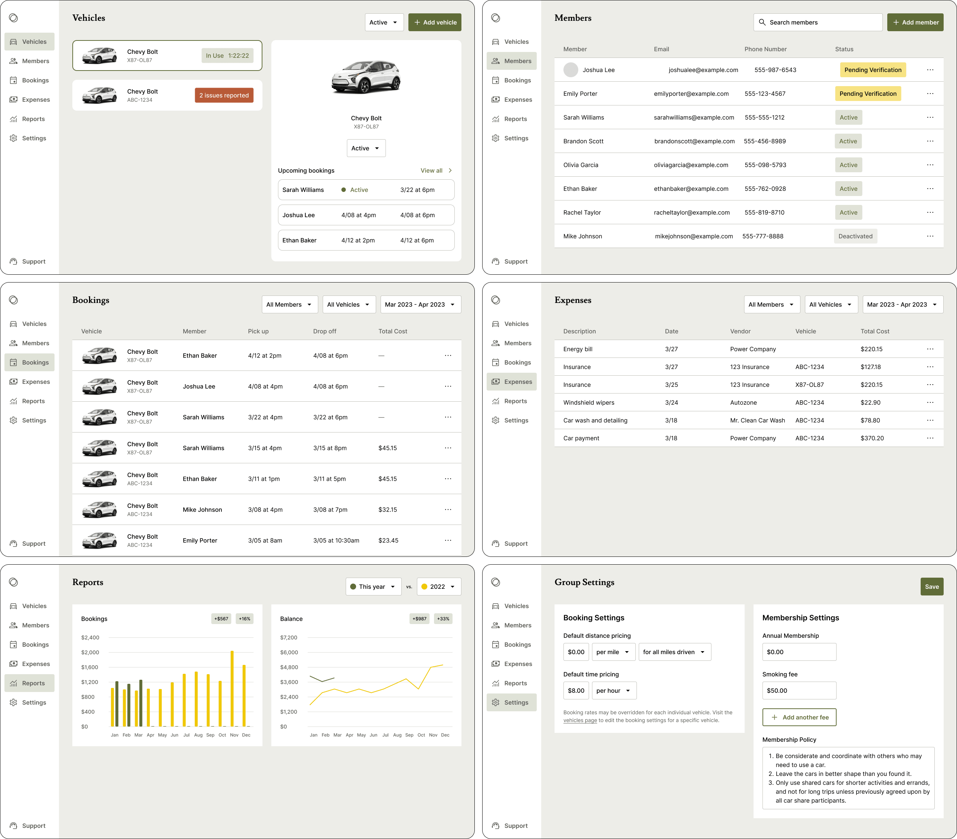The image size is (957, 839).
Task: Open three-dot menu for Energy bill expense
Action: pos(930,349)
